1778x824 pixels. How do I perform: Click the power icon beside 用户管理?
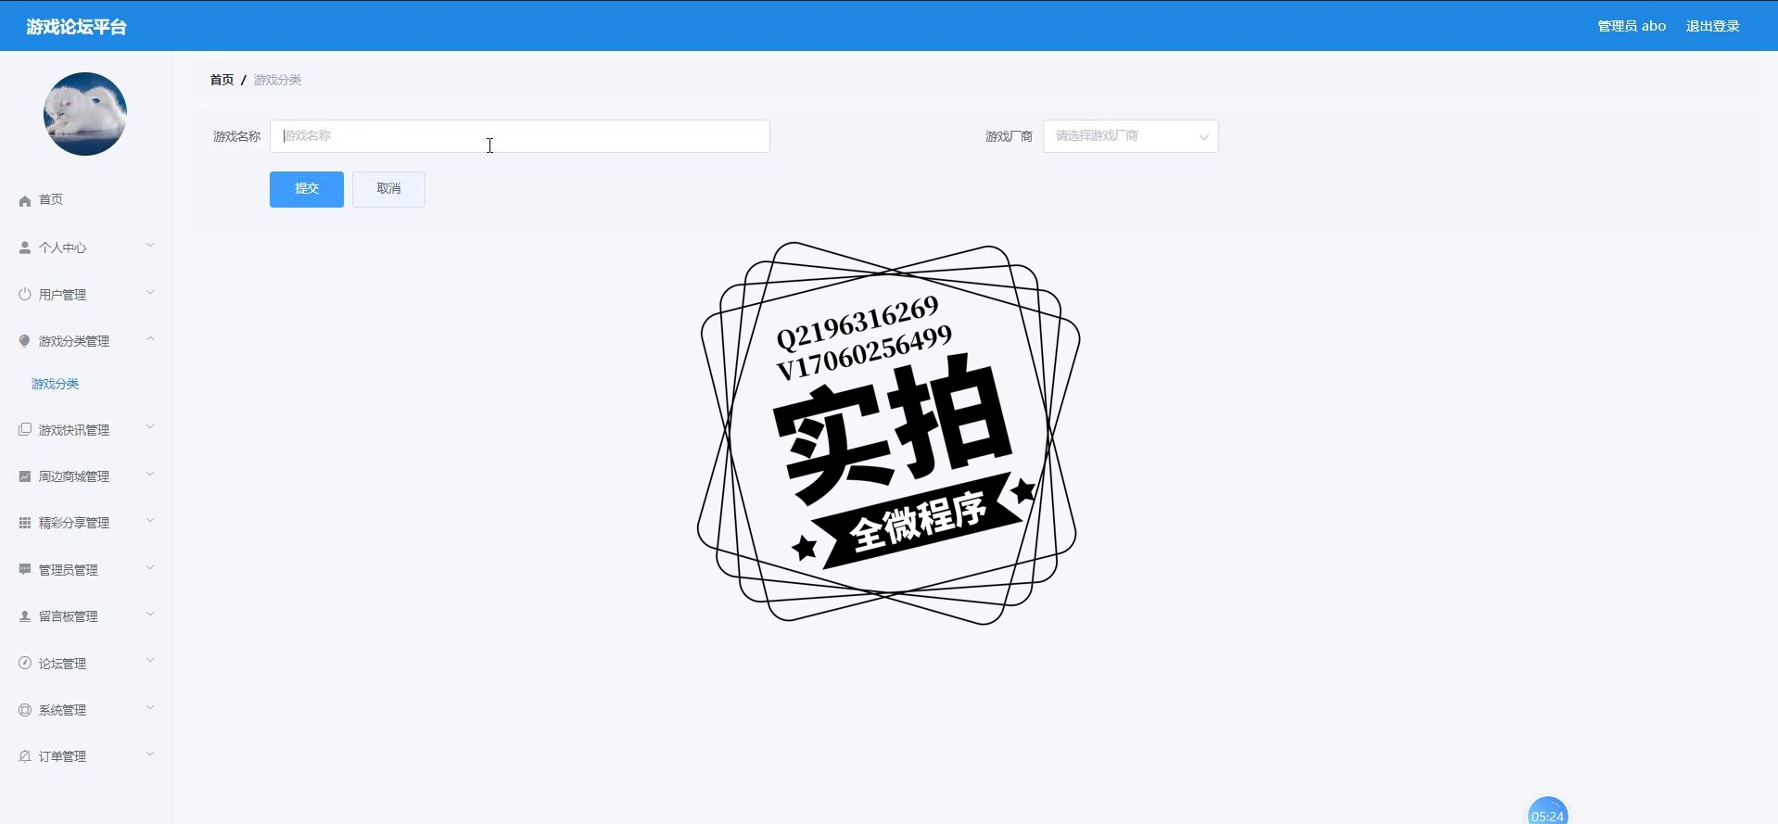[x=25, y=294]
